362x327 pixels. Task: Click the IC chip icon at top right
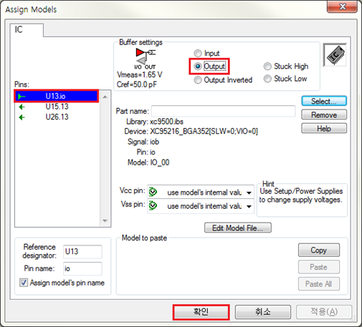(x=335, y=55)
